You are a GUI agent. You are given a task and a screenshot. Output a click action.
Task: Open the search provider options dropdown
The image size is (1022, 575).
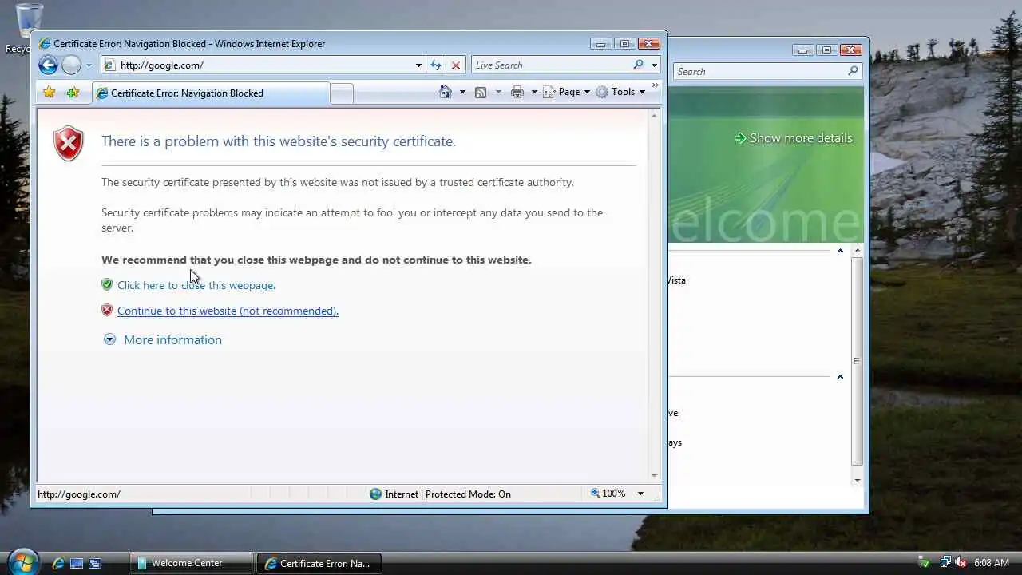point(654,65)
